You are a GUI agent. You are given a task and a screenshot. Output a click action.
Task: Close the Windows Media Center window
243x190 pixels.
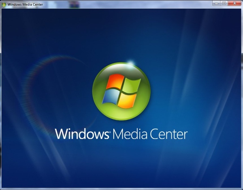point(234,3)
